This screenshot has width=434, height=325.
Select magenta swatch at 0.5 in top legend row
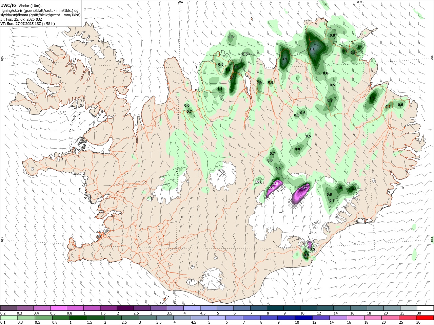pyautogui.click(x=58, y=308)
